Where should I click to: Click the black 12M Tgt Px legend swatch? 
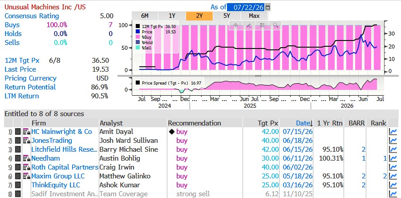coord(138,26)
